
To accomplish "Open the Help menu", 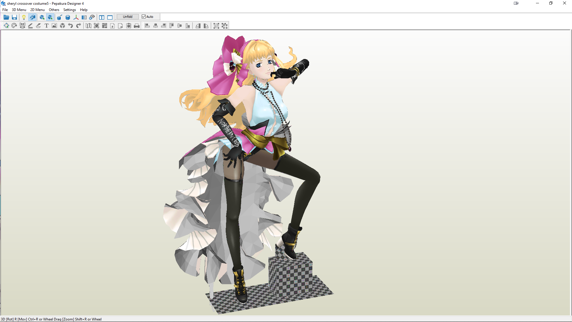I will (x=84, y=10).
